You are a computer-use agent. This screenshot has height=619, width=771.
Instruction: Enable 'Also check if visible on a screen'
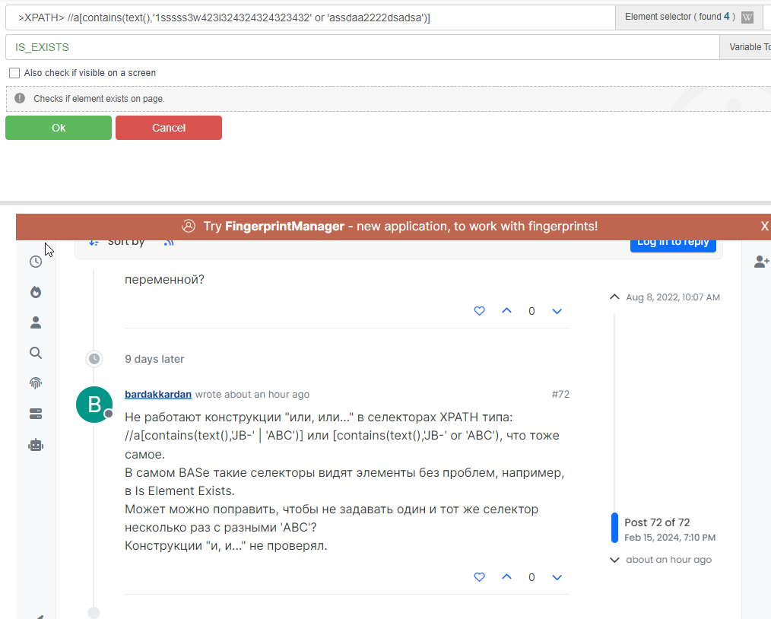click(x=14, y=73)
